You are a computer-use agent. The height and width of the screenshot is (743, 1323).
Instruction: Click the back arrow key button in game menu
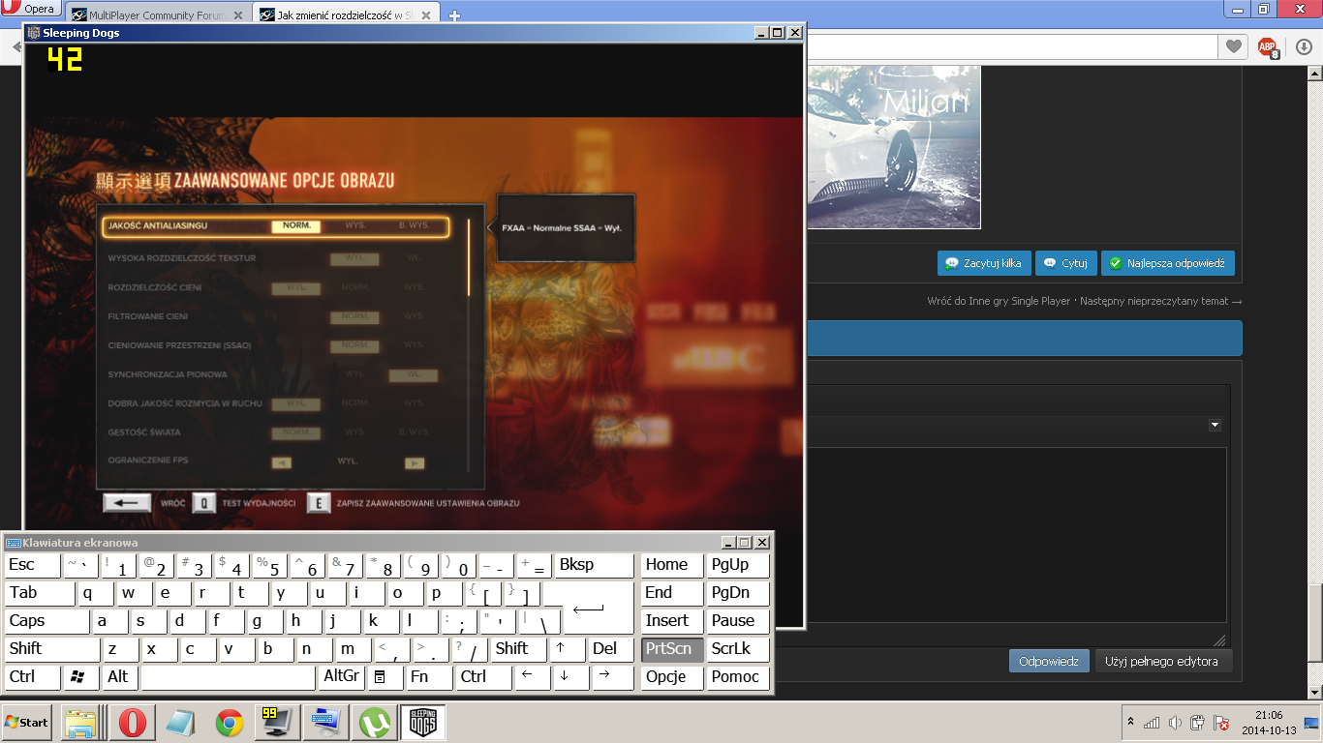click(x=127, y=503)
